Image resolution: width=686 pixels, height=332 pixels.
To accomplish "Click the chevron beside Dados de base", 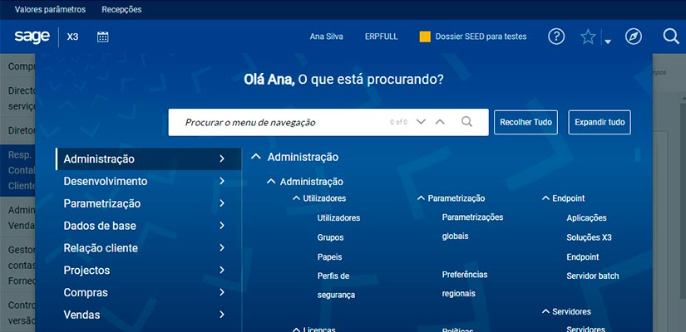I will (x=222, y=226).
